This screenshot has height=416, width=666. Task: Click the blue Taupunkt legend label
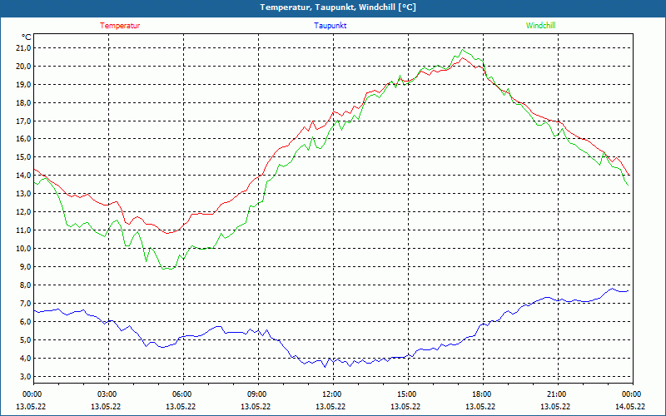point(331,26)
